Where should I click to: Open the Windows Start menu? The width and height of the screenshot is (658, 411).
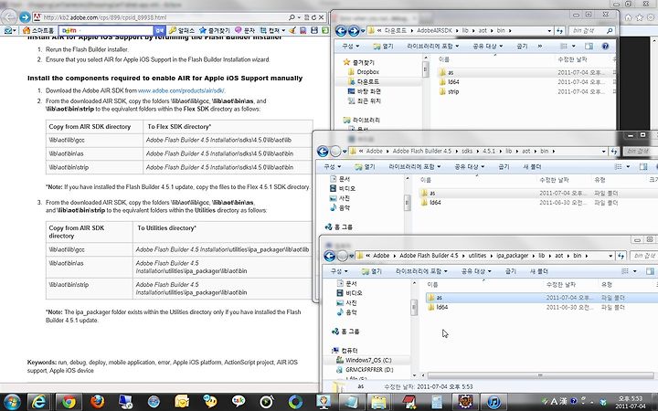pyautogui.click(x=12, y=401)
